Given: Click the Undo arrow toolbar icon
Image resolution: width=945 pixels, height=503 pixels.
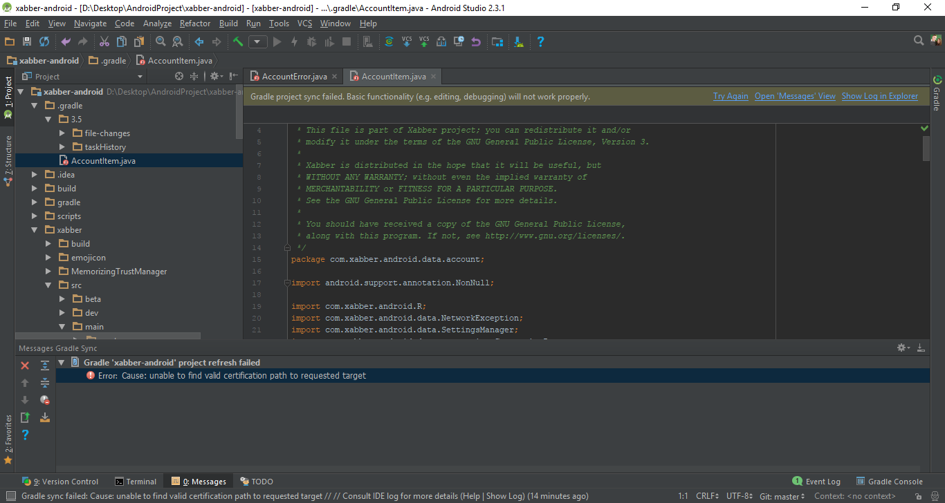Looking at the screenshot, I should [66, 41].
